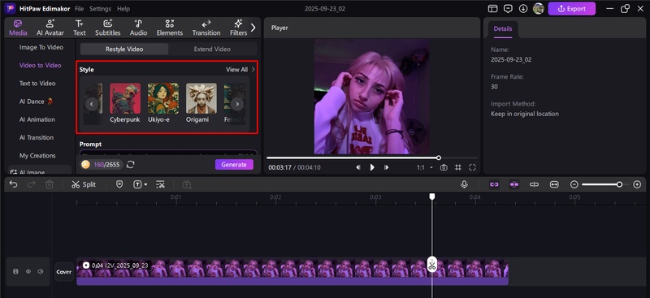Open the Filters tab
The width and height of the screenshot is (650, 298).
238,28
